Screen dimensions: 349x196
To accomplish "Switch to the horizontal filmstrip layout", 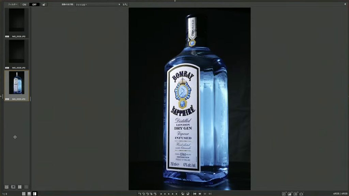I will (x=29, y=194).
